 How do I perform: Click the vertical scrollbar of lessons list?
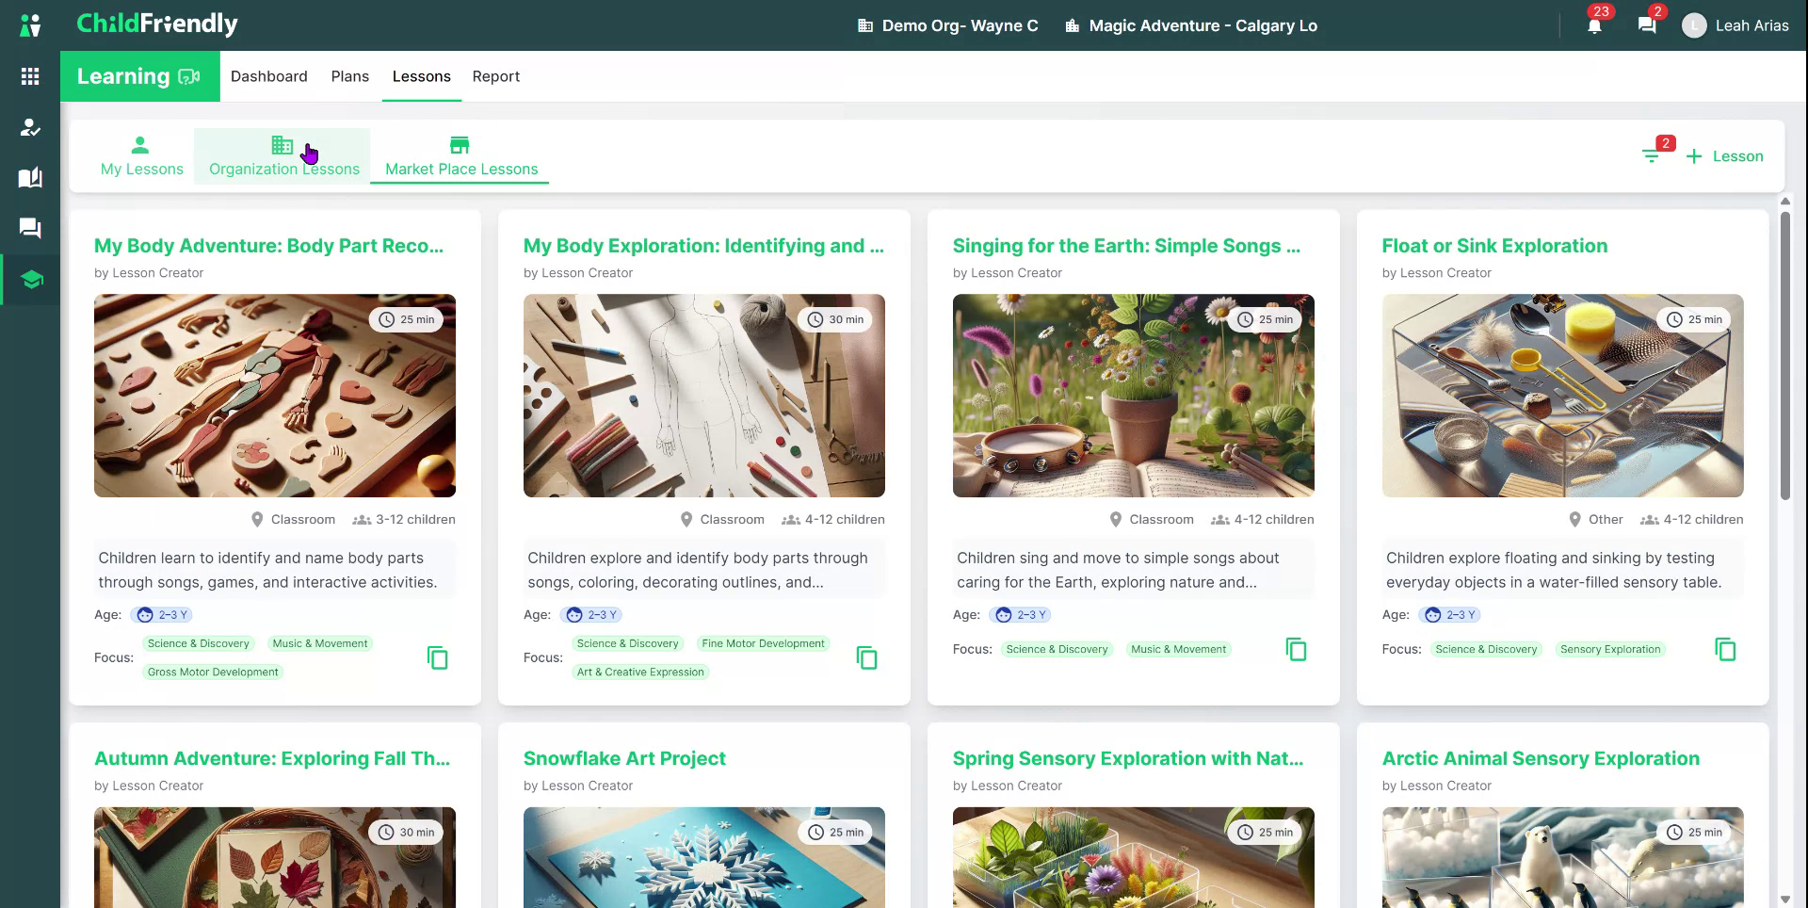pyautogui.click(x=1784, y=356)
